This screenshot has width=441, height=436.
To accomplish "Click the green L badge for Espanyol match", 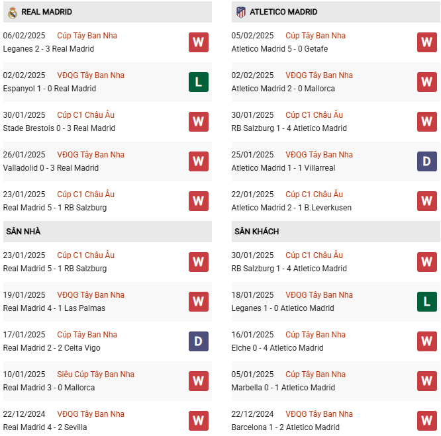I will (x=198, y=82).
